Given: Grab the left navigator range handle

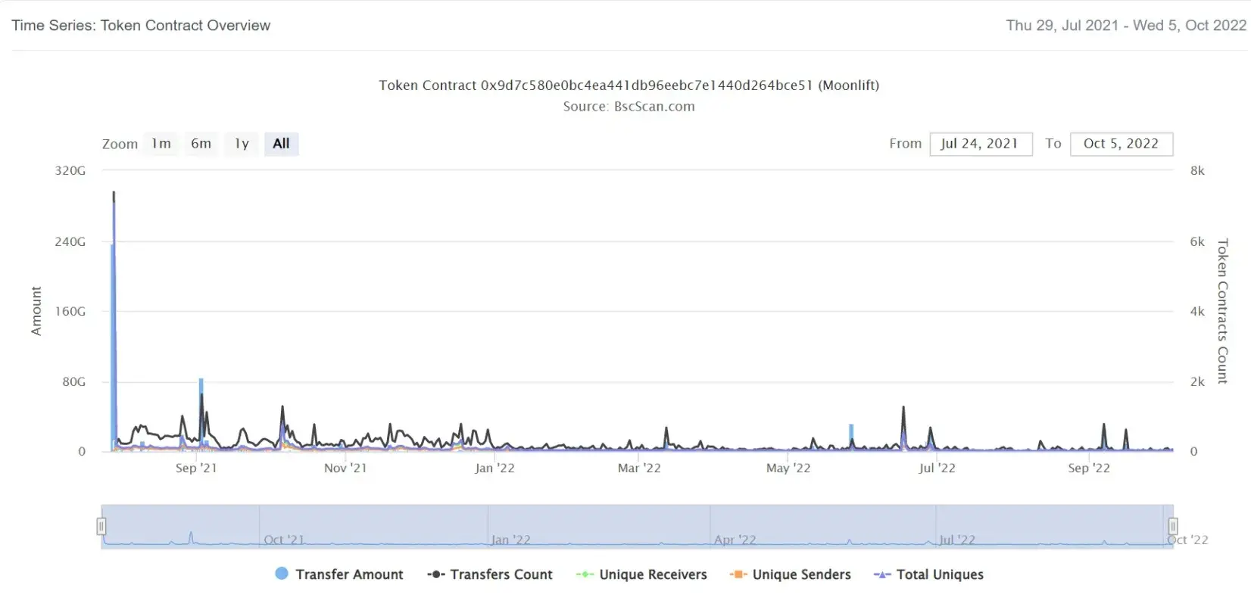Looking at the screenshot, I should 101,526.
